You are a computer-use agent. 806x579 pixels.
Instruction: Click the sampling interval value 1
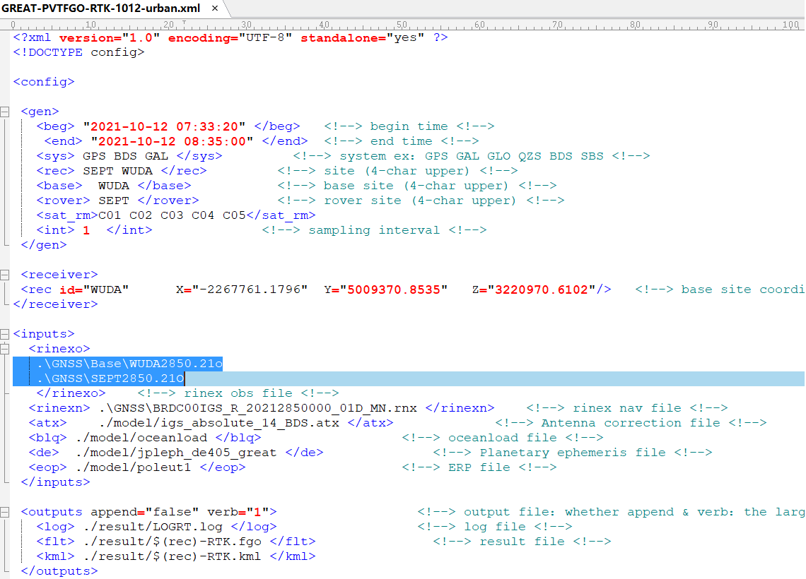(x=86, y=230)
